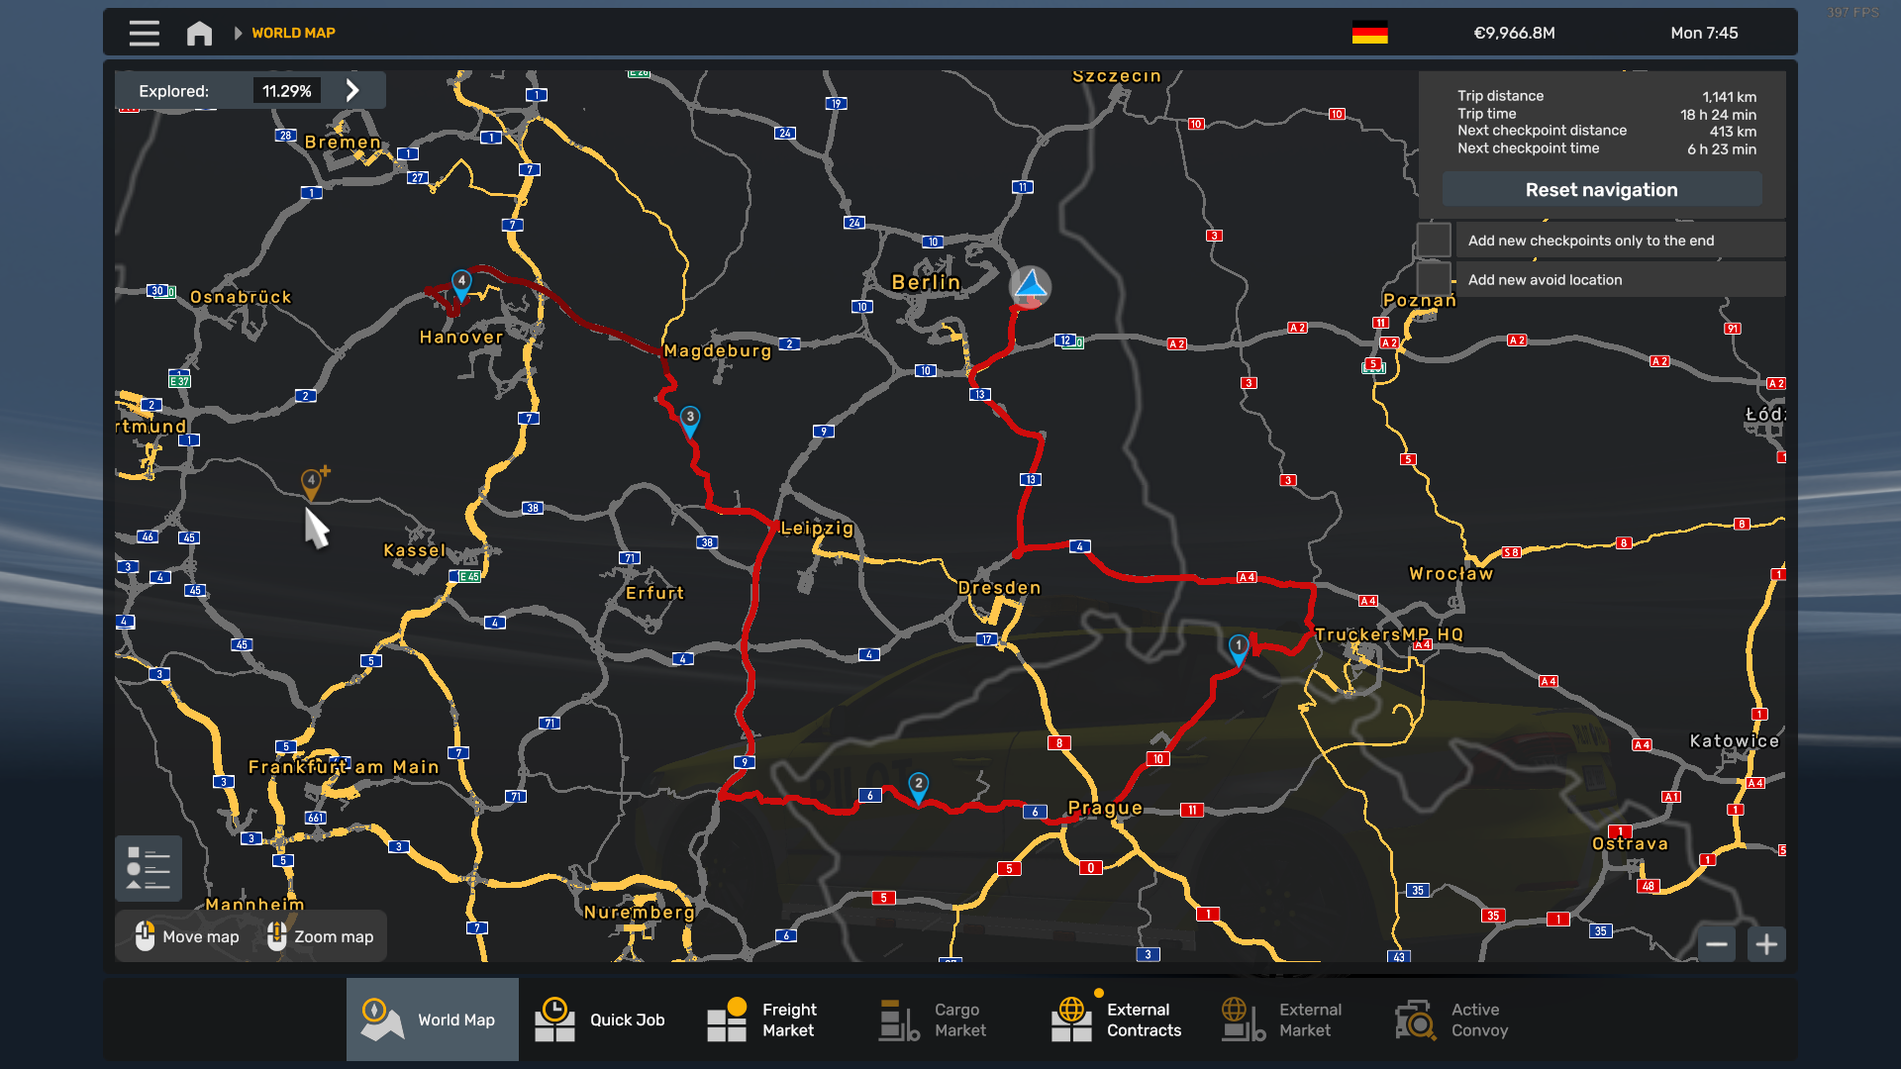Click the Zoom map mouse hint
Screen dimensions: 1901x1069
pyautogui.click(x=320, y=936)
